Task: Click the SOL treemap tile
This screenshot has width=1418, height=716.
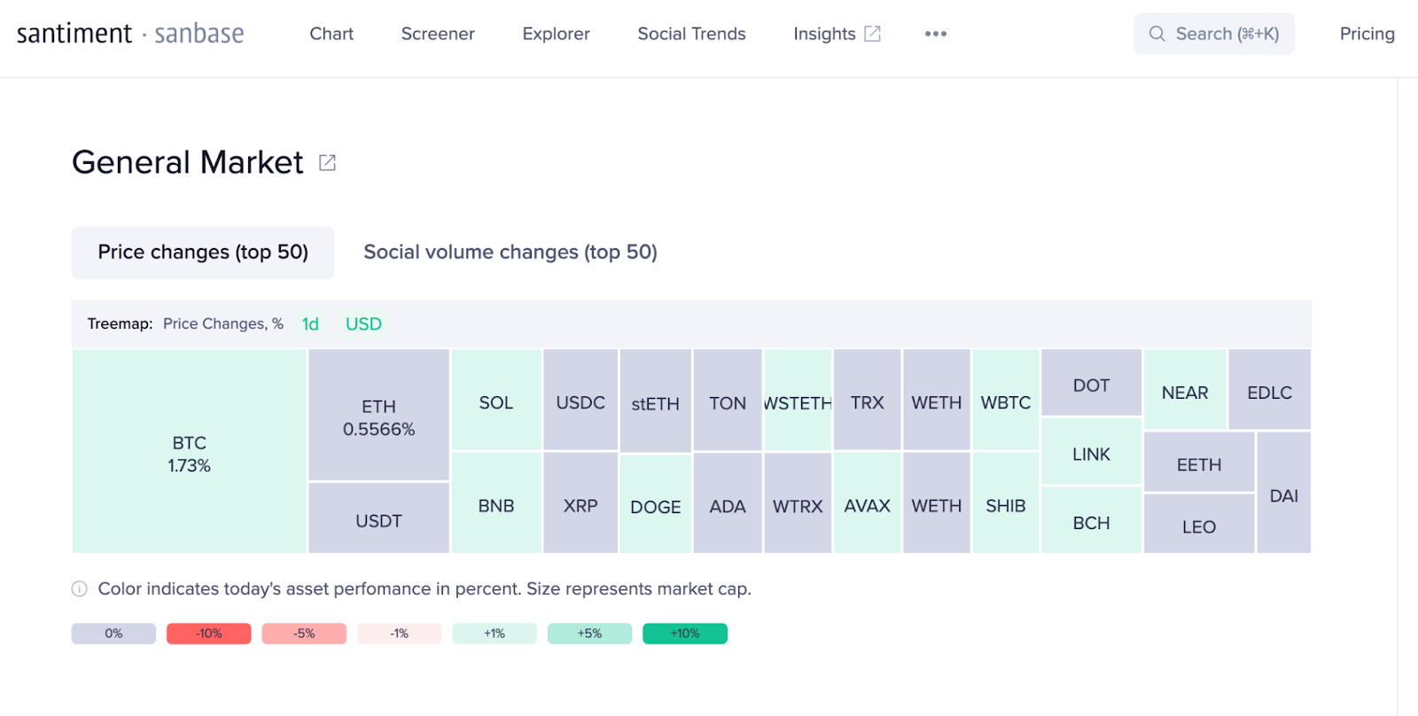Action: 496,400
